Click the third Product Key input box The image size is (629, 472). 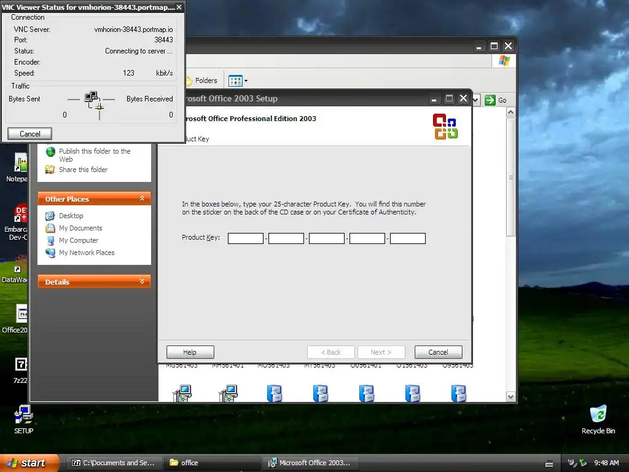[x=327, y=238]
